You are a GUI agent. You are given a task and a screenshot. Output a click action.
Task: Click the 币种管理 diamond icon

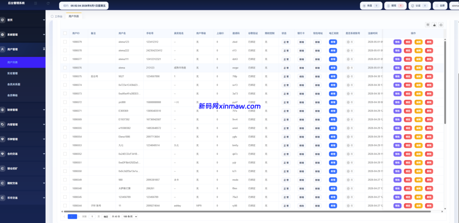click(x=3, y=139)
